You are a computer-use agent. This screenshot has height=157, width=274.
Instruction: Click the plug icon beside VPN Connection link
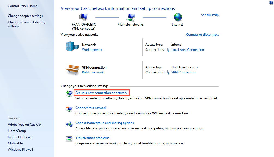click(x=168, y=72)
